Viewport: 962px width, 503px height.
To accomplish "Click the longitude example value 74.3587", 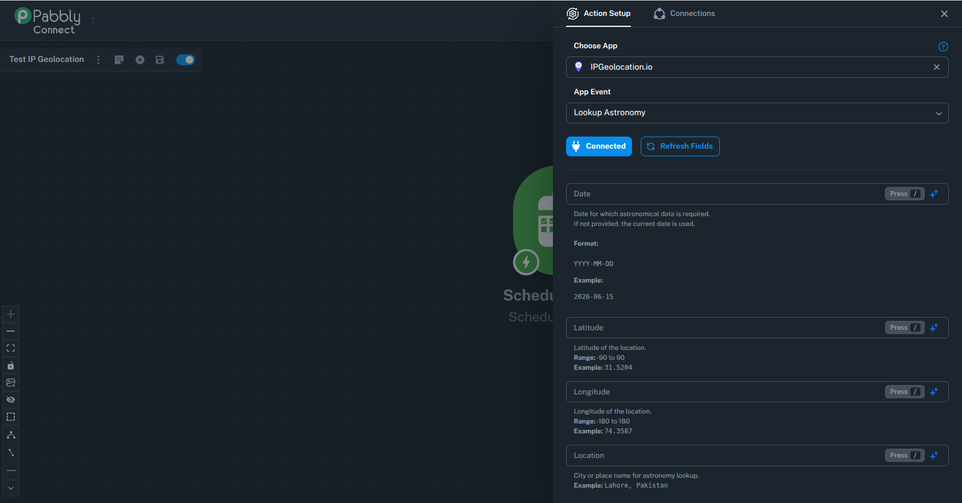I will click(x=618, y=431).
